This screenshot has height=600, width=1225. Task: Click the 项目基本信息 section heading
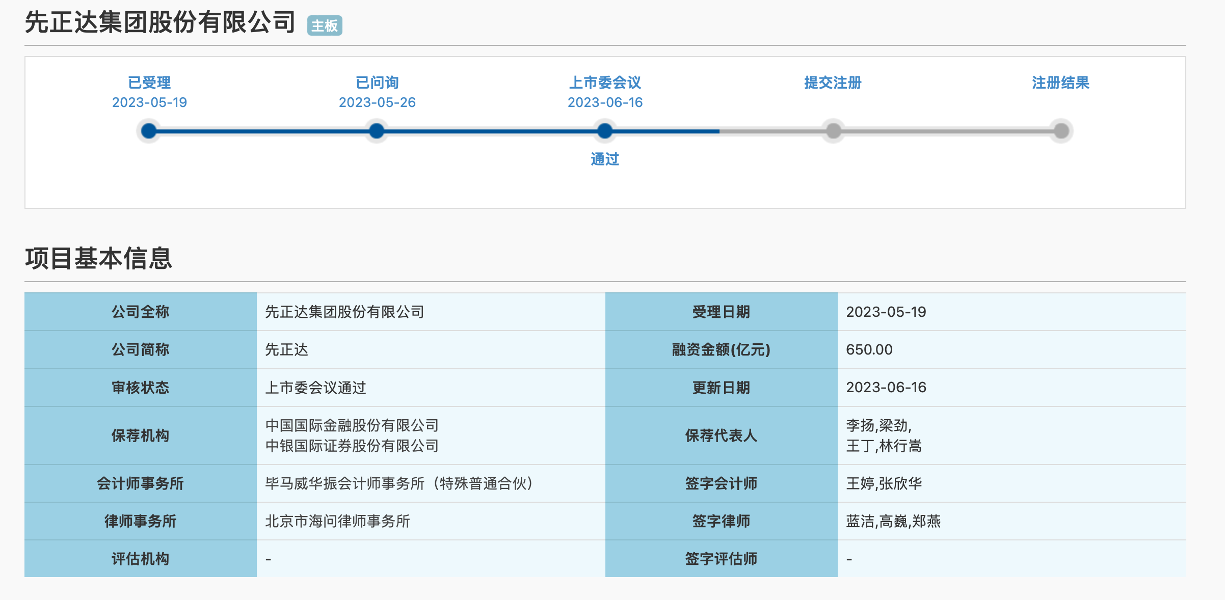(x=98, y=258)
